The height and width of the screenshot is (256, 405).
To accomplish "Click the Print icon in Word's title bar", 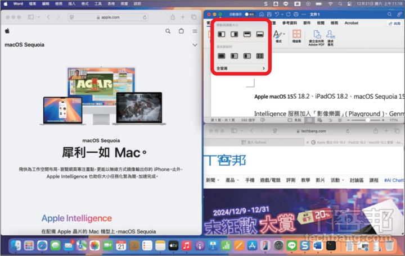I will [x=296, y=15].
